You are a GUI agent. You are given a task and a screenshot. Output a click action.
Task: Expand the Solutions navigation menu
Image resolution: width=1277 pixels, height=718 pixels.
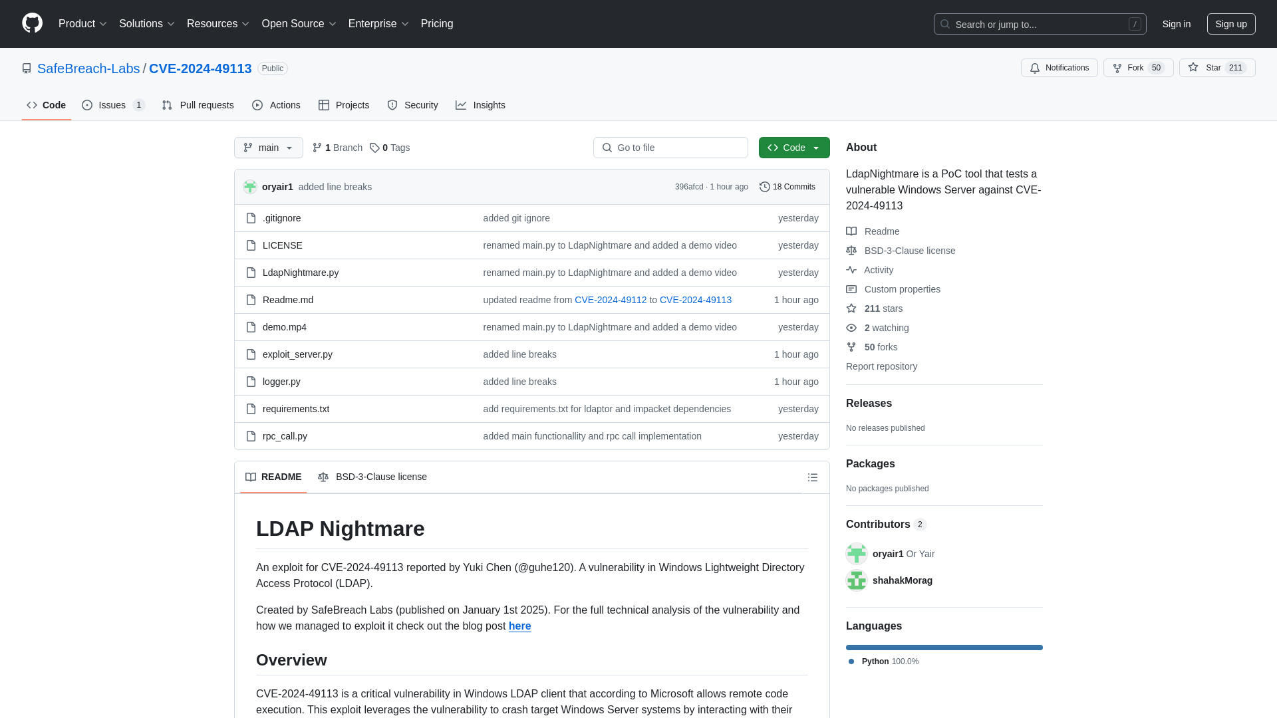[146, 24]
